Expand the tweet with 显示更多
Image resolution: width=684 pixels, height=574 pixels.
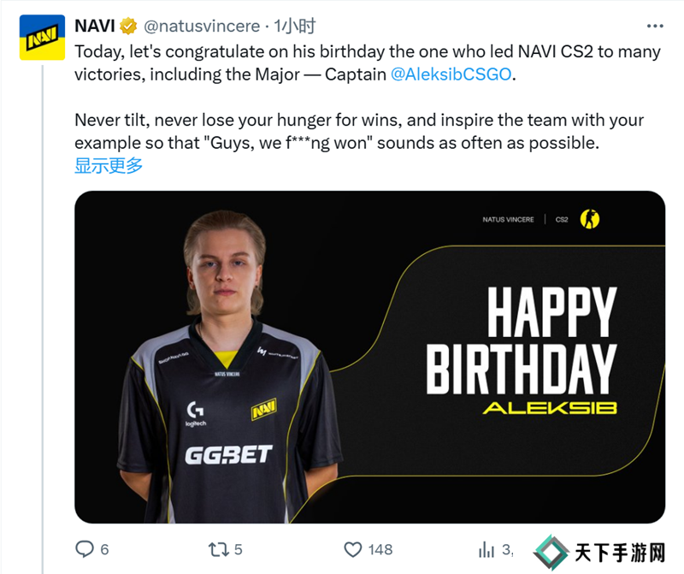click(109, 166)
